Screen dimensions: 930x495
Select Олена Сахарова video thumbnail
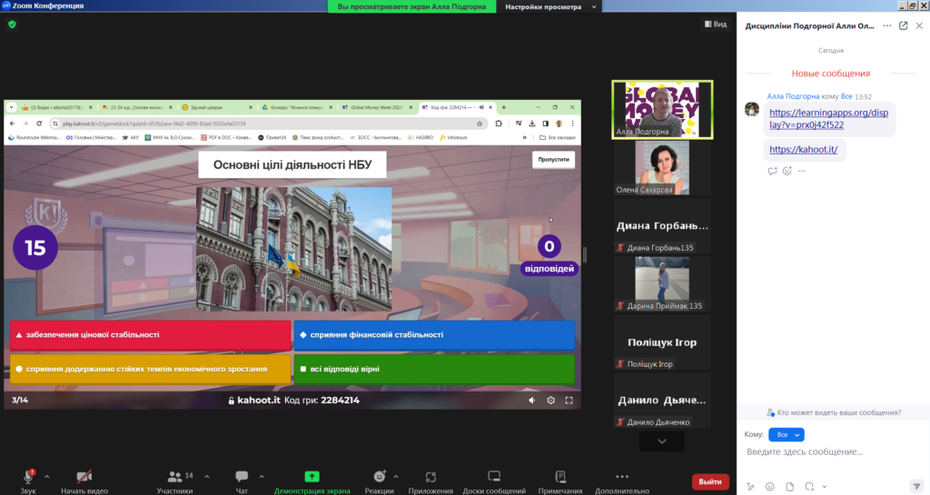tap(662, 168)
